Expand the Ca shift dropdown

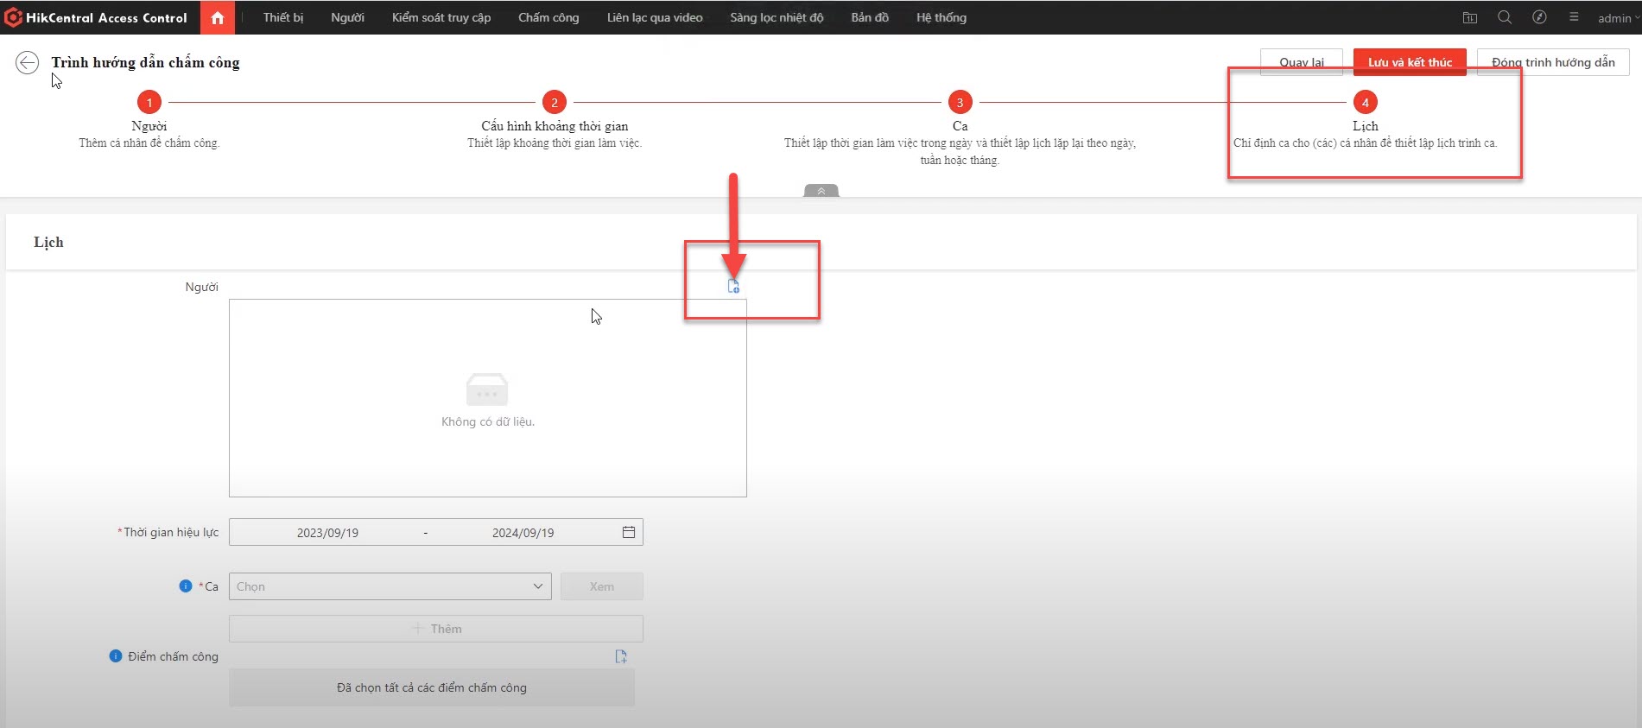pos(390,586)
